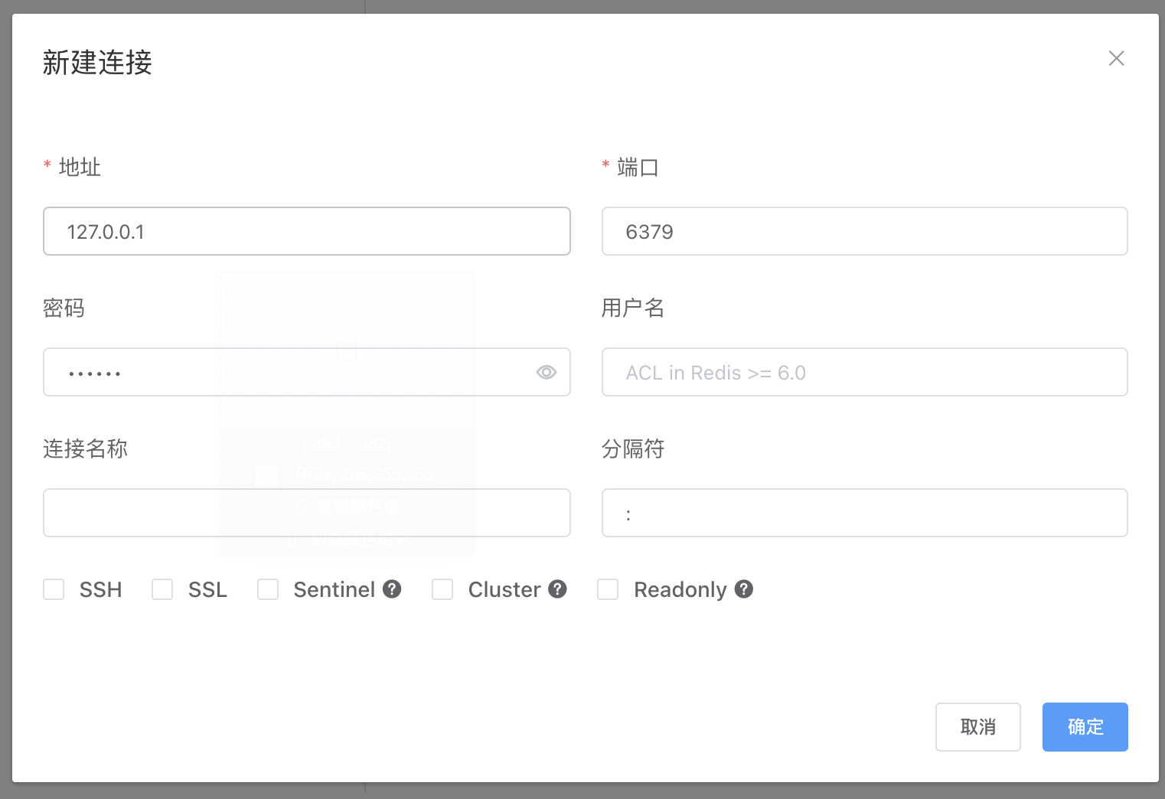Focus the 地址 field showing 127.0.0.1
The image size is (1165, 799).
pyautogui.click(x=307, y=231)
